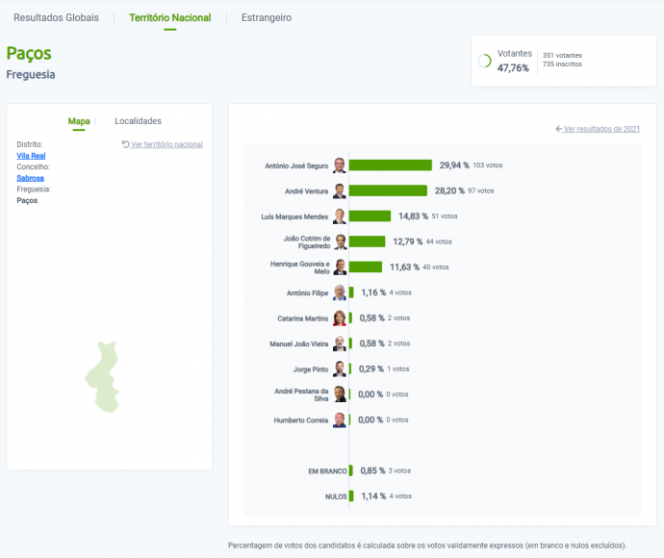Click the voter turnout circle icon
The width and height of the screenshot is (664, 558).
coord(484,61)
